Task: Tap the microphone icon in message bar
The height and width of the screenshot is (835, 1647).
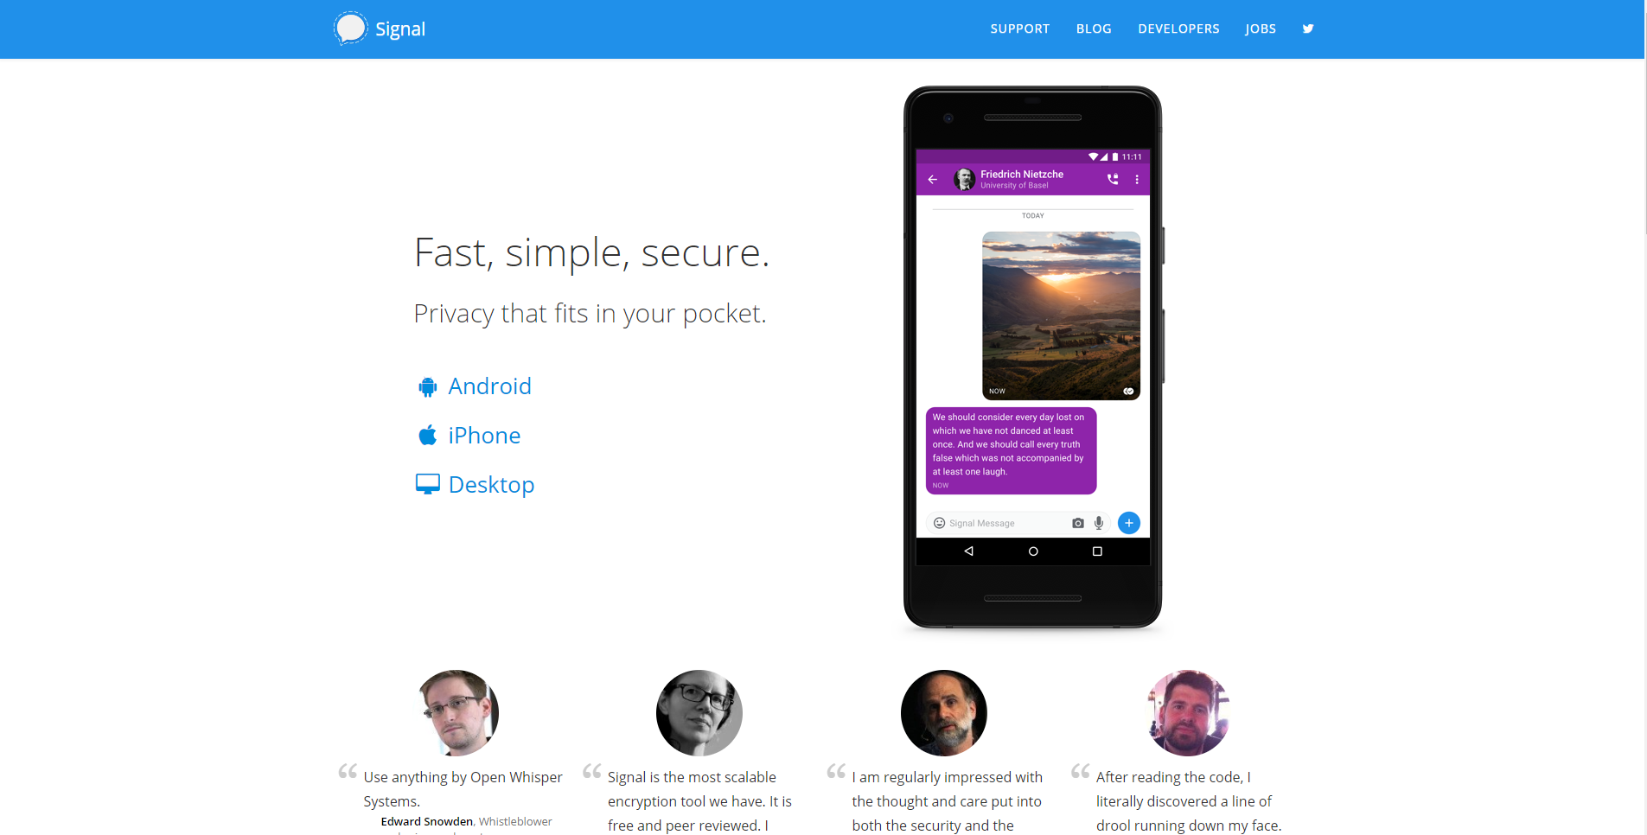Action: (x=1099, y=523)
